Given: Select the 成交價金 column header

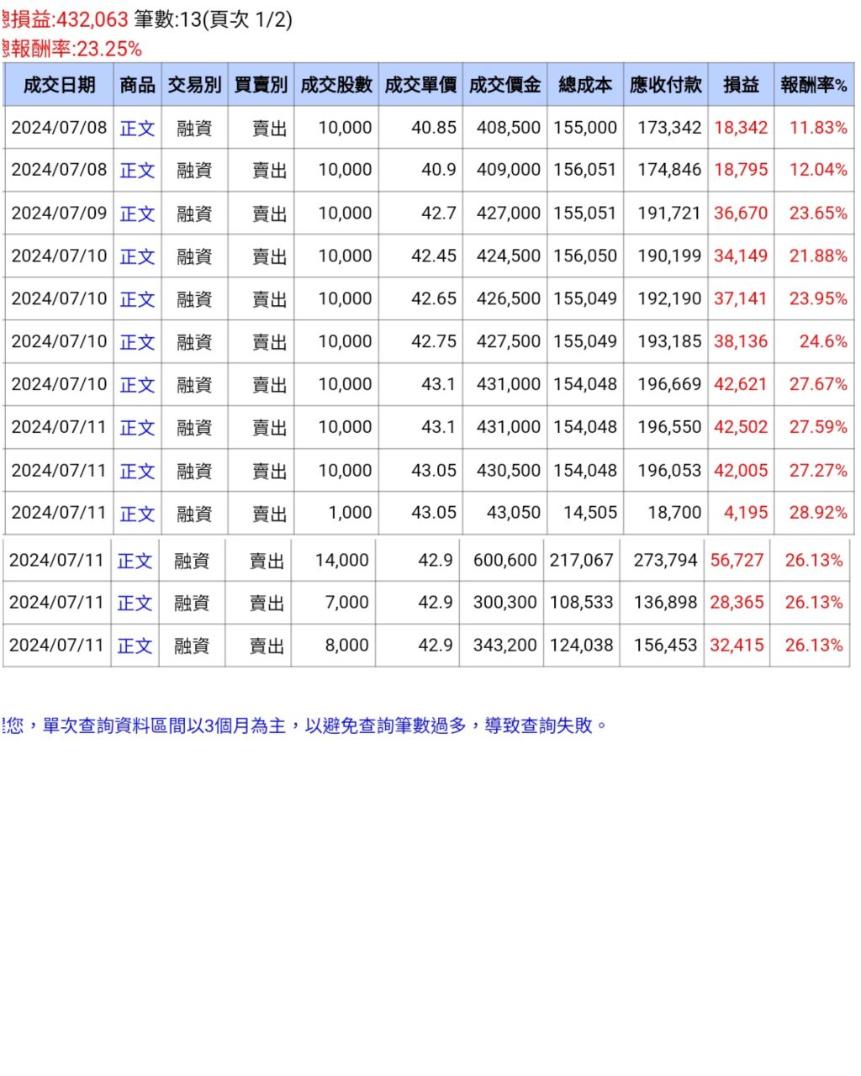Looking at the screenshot, I should [504, 84].
